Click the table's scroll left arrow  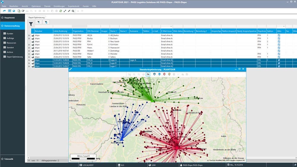[29, 158]
